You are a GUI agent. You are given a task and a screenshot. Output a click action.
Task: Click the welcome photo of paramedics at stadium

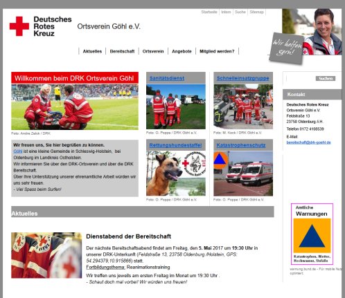tap(75, 107)
